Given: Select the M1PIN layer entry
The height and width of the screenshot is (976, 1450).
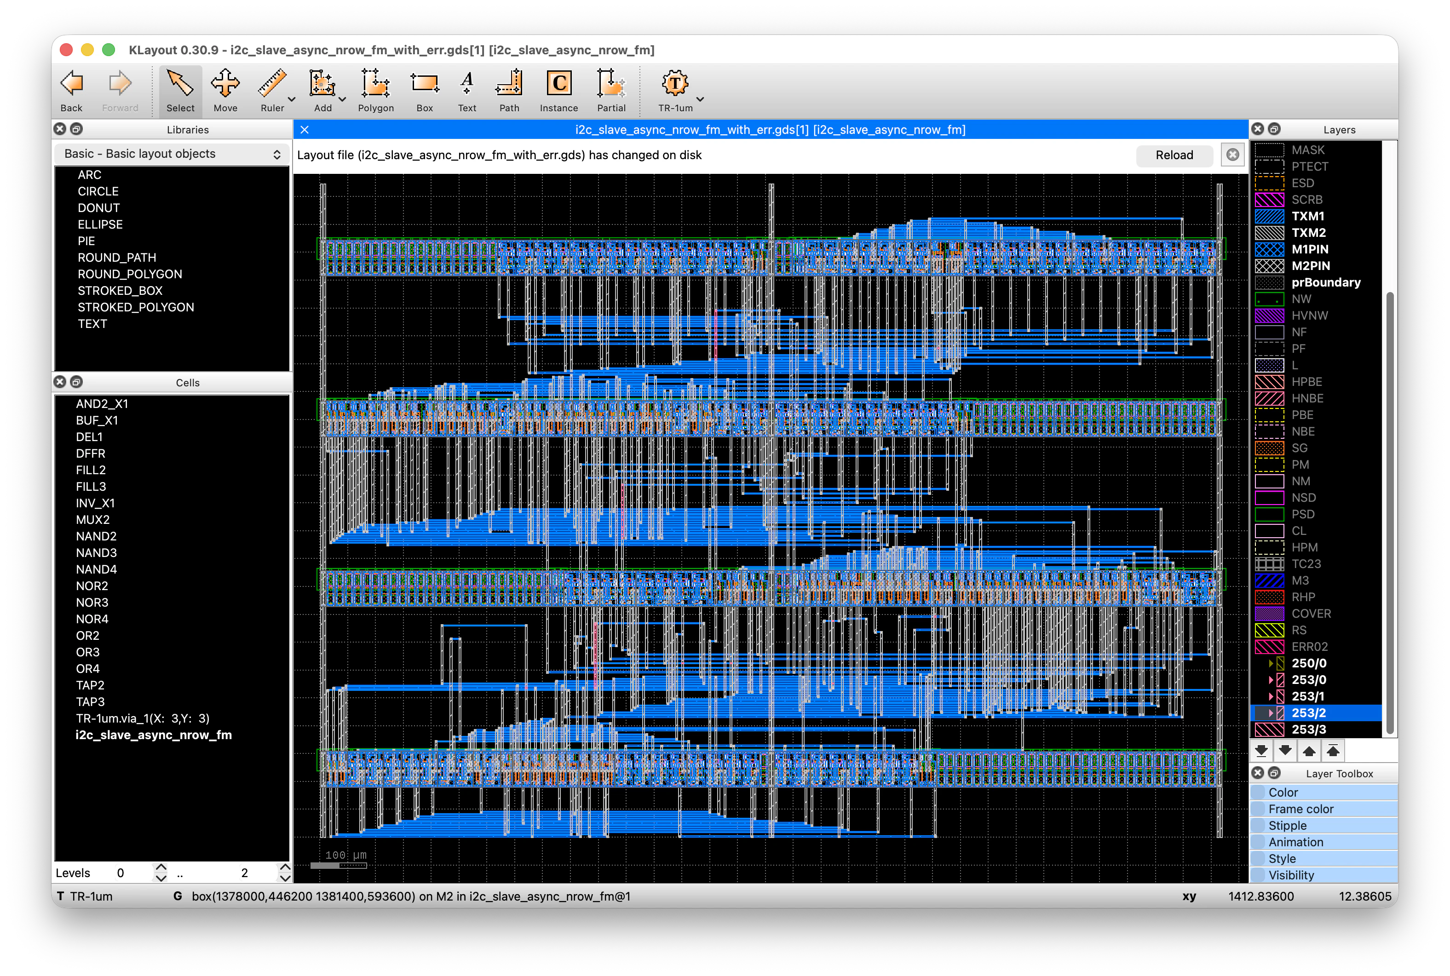Looking at the screenshot, I should coord(1317,249).
